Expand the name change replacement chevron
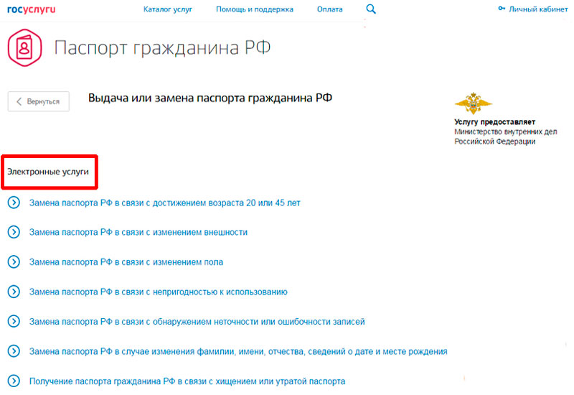574x395 pixels. click(13, 351)
